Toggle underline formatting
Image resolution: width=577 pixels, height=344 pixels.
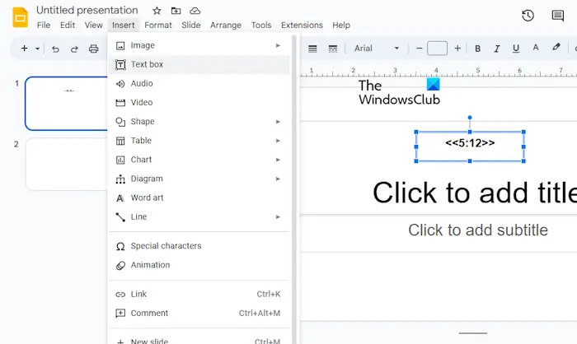[516, 49]
